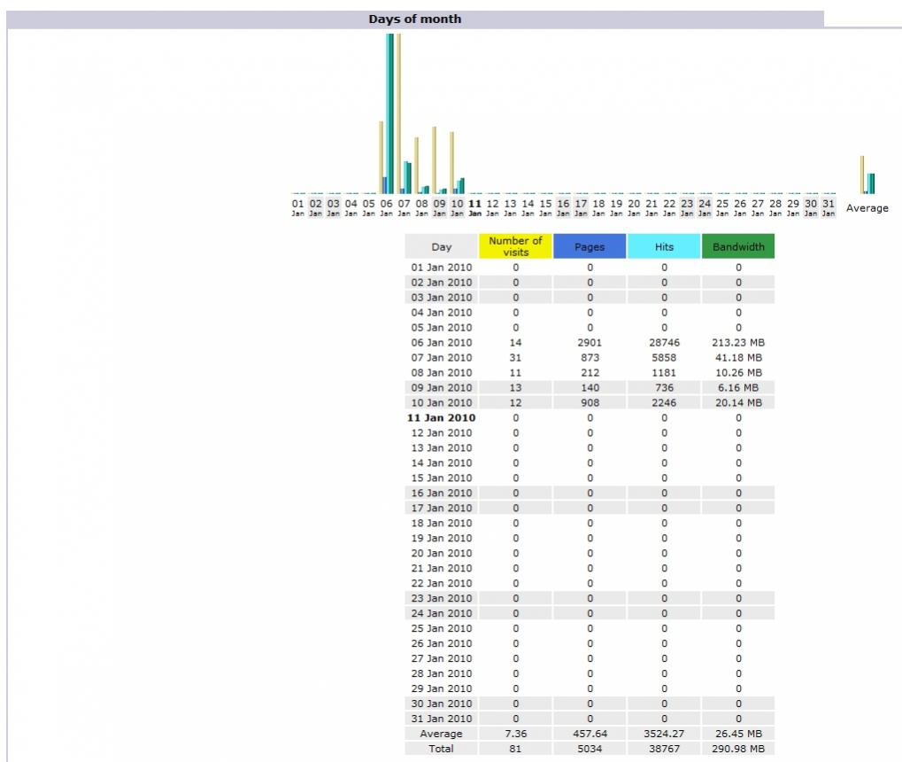This screenshot has height=762, width=902.
Task: Click the bold "11" day label under chart
Action: (474, 204)
